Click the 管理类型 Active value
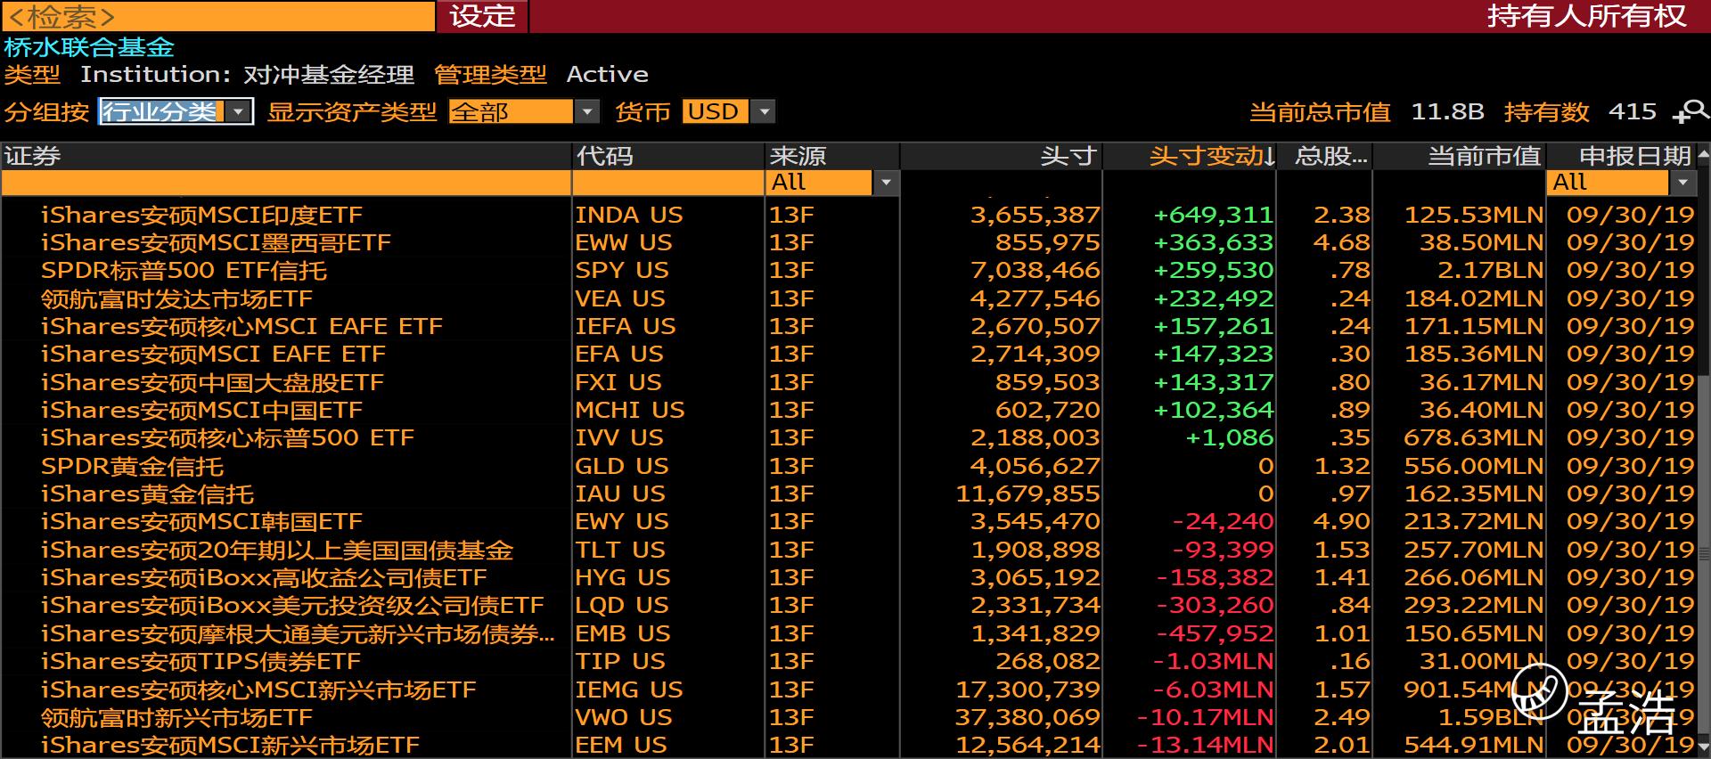1711x759 pixels. [608, 74]
